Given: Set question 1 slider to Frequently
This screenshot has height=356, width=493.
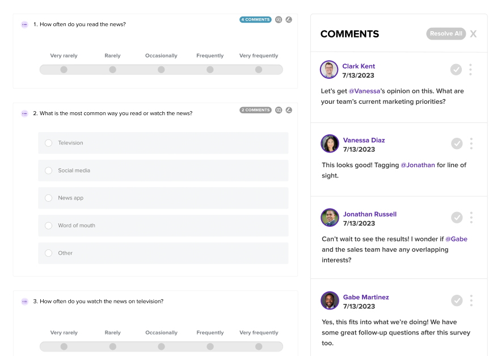Looking at the screenshot, I should [210, 70].
